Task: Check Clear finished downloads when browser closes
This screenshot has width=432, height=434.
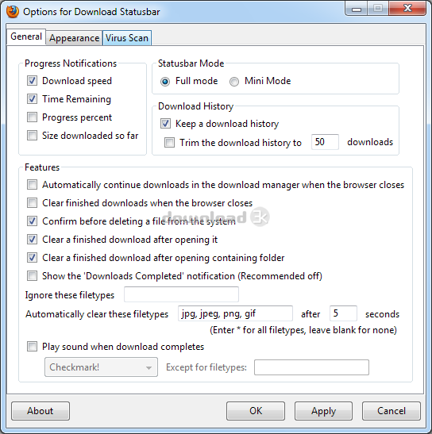Action: (32, 202)
